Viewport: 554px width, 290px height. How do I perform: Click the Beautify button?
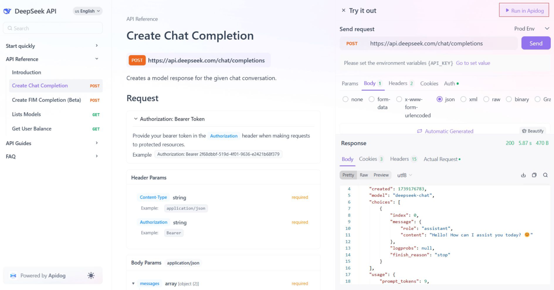pos(533,131)
